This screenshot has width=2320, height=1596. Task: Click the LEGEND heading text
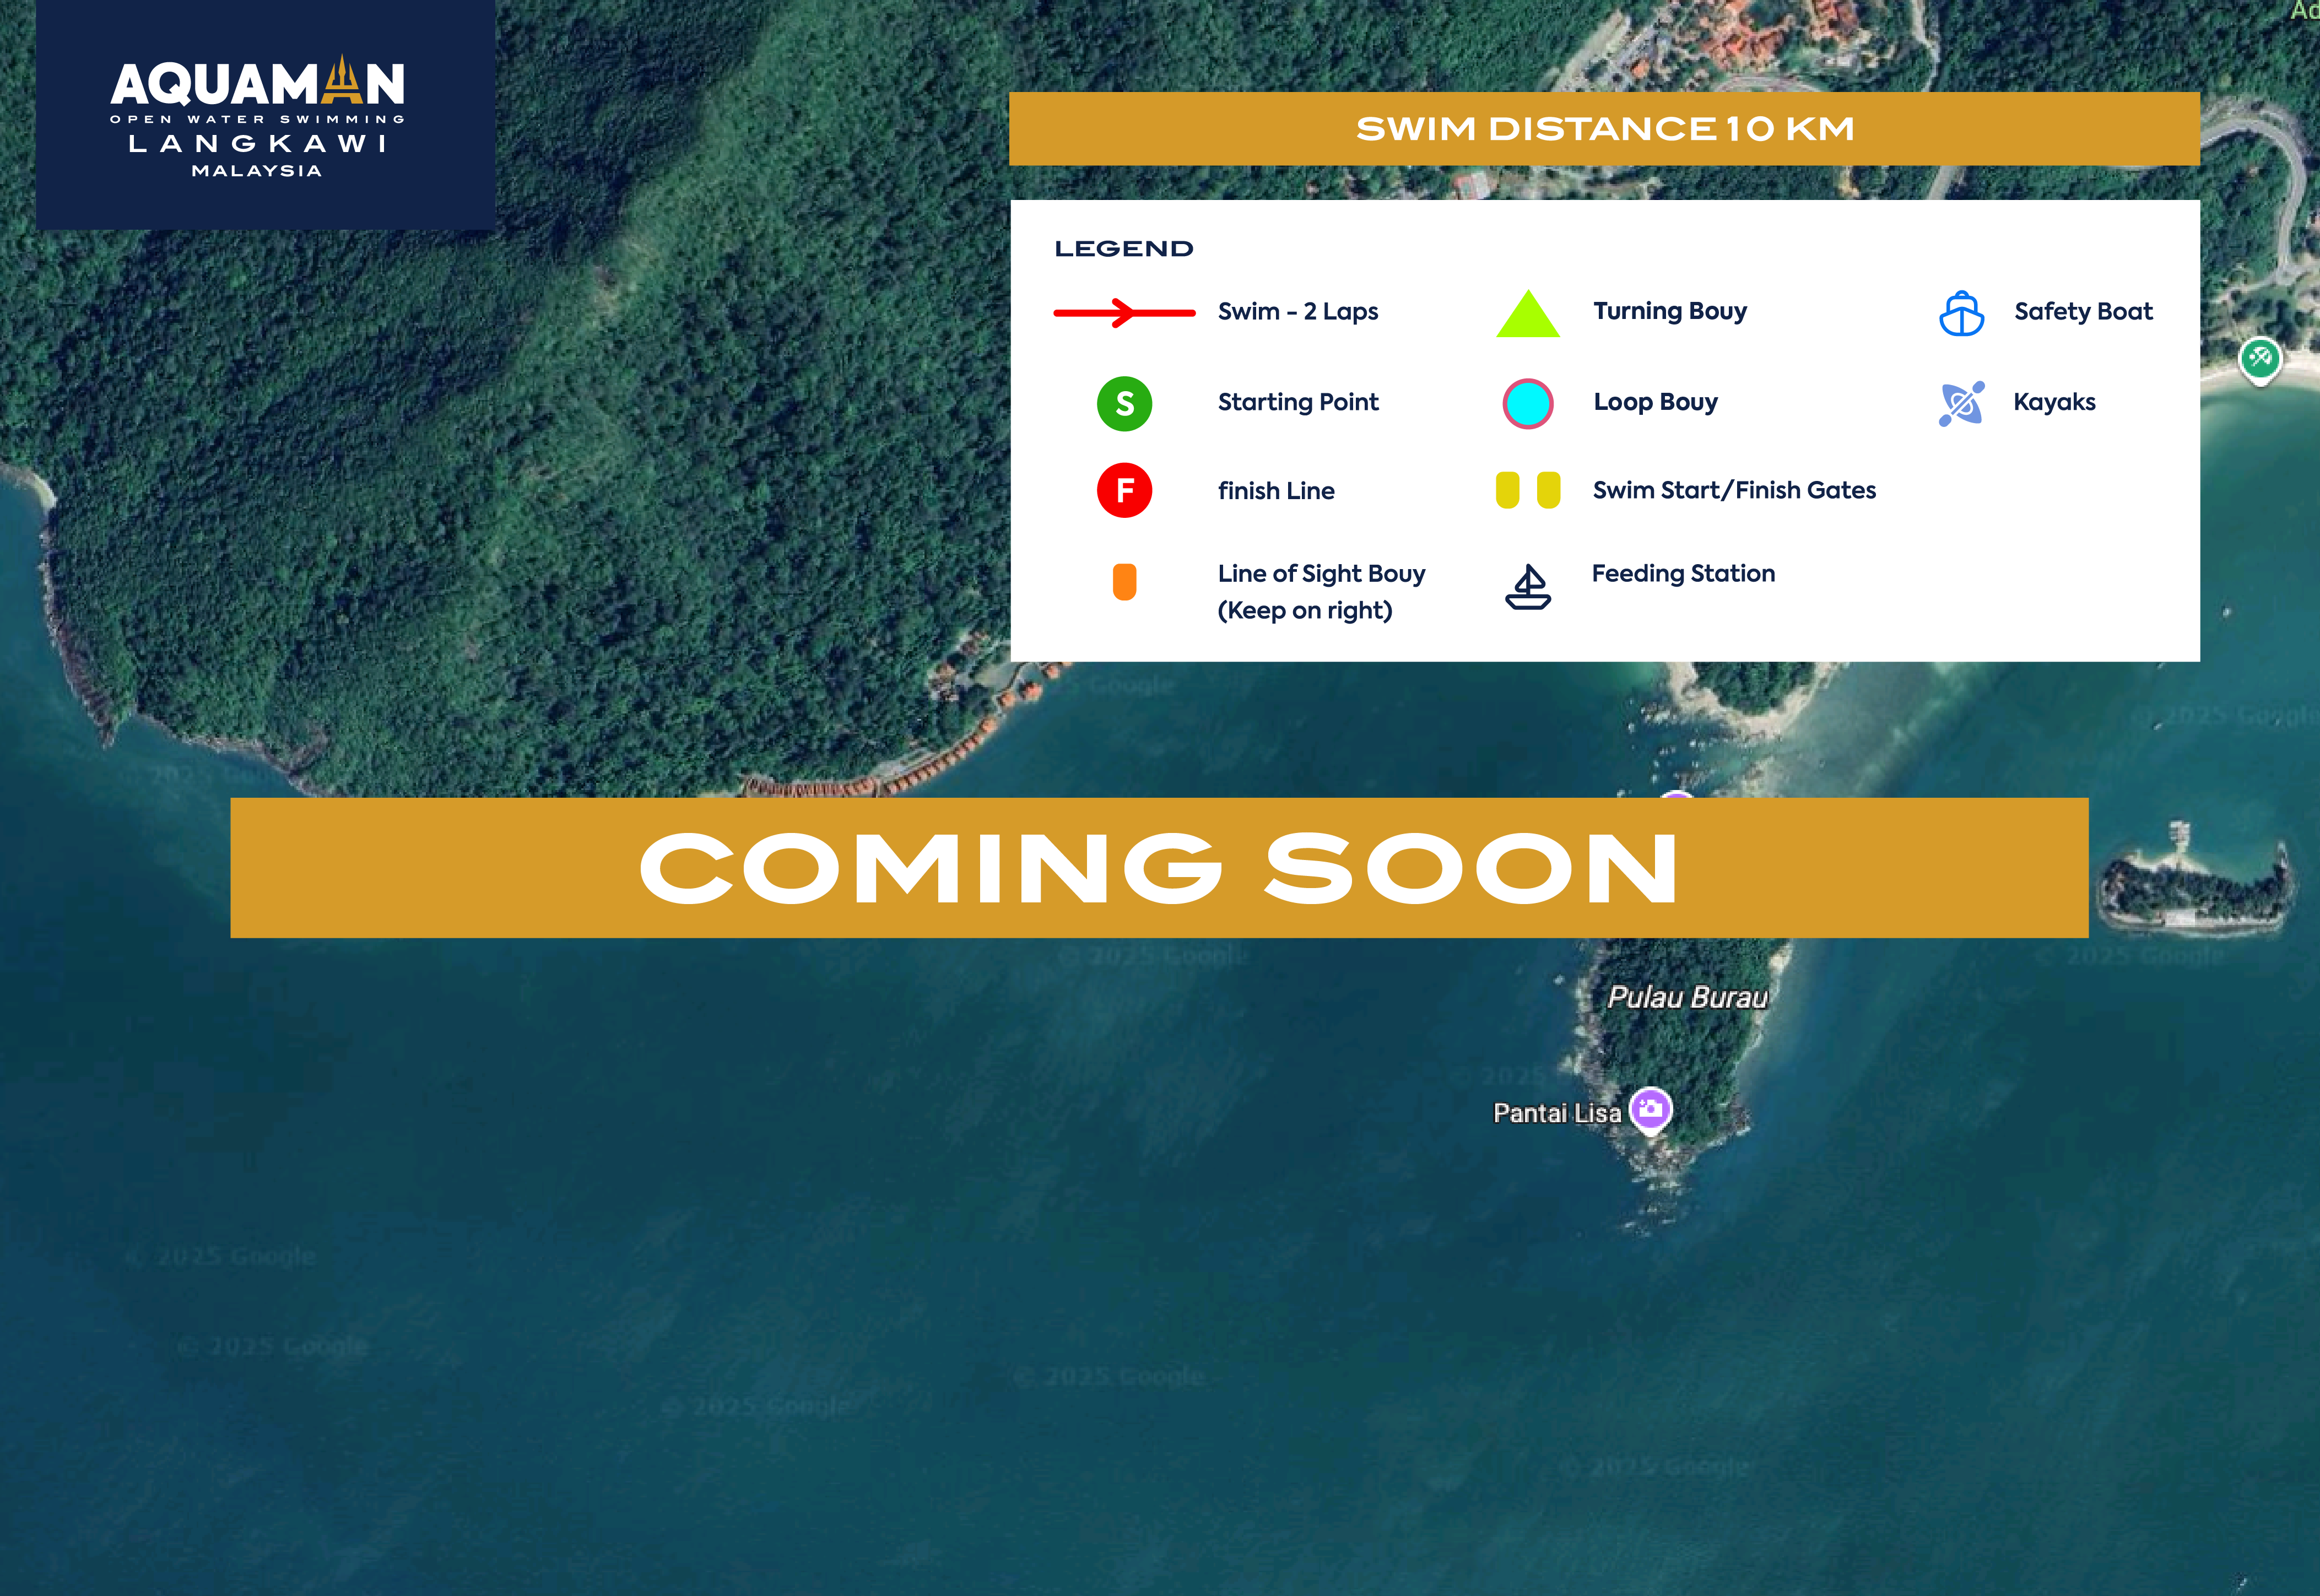1123,249
